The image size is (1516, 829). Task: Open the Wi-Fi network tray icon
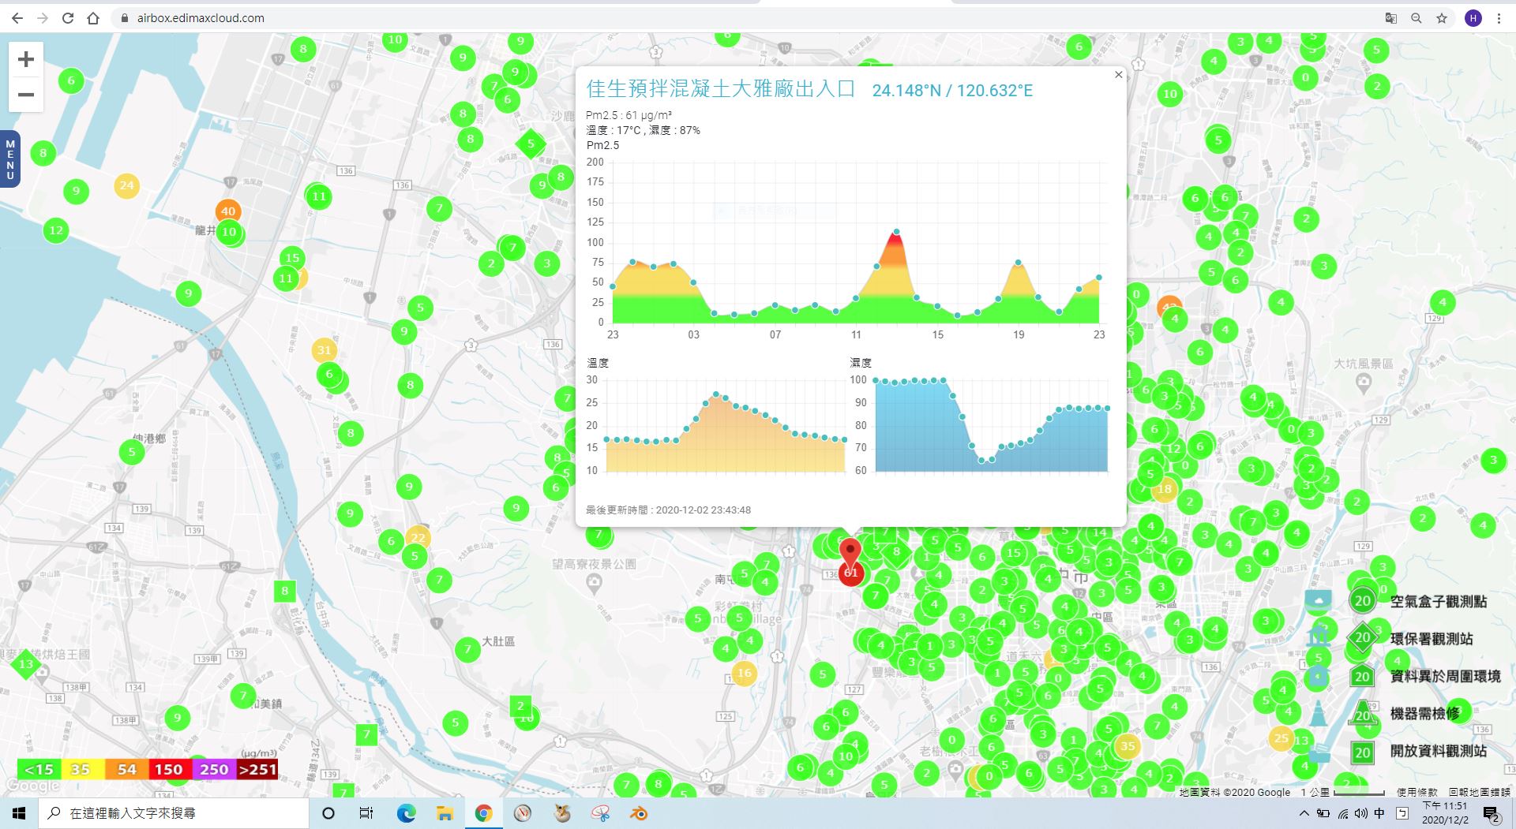[x=1342, y=813]
